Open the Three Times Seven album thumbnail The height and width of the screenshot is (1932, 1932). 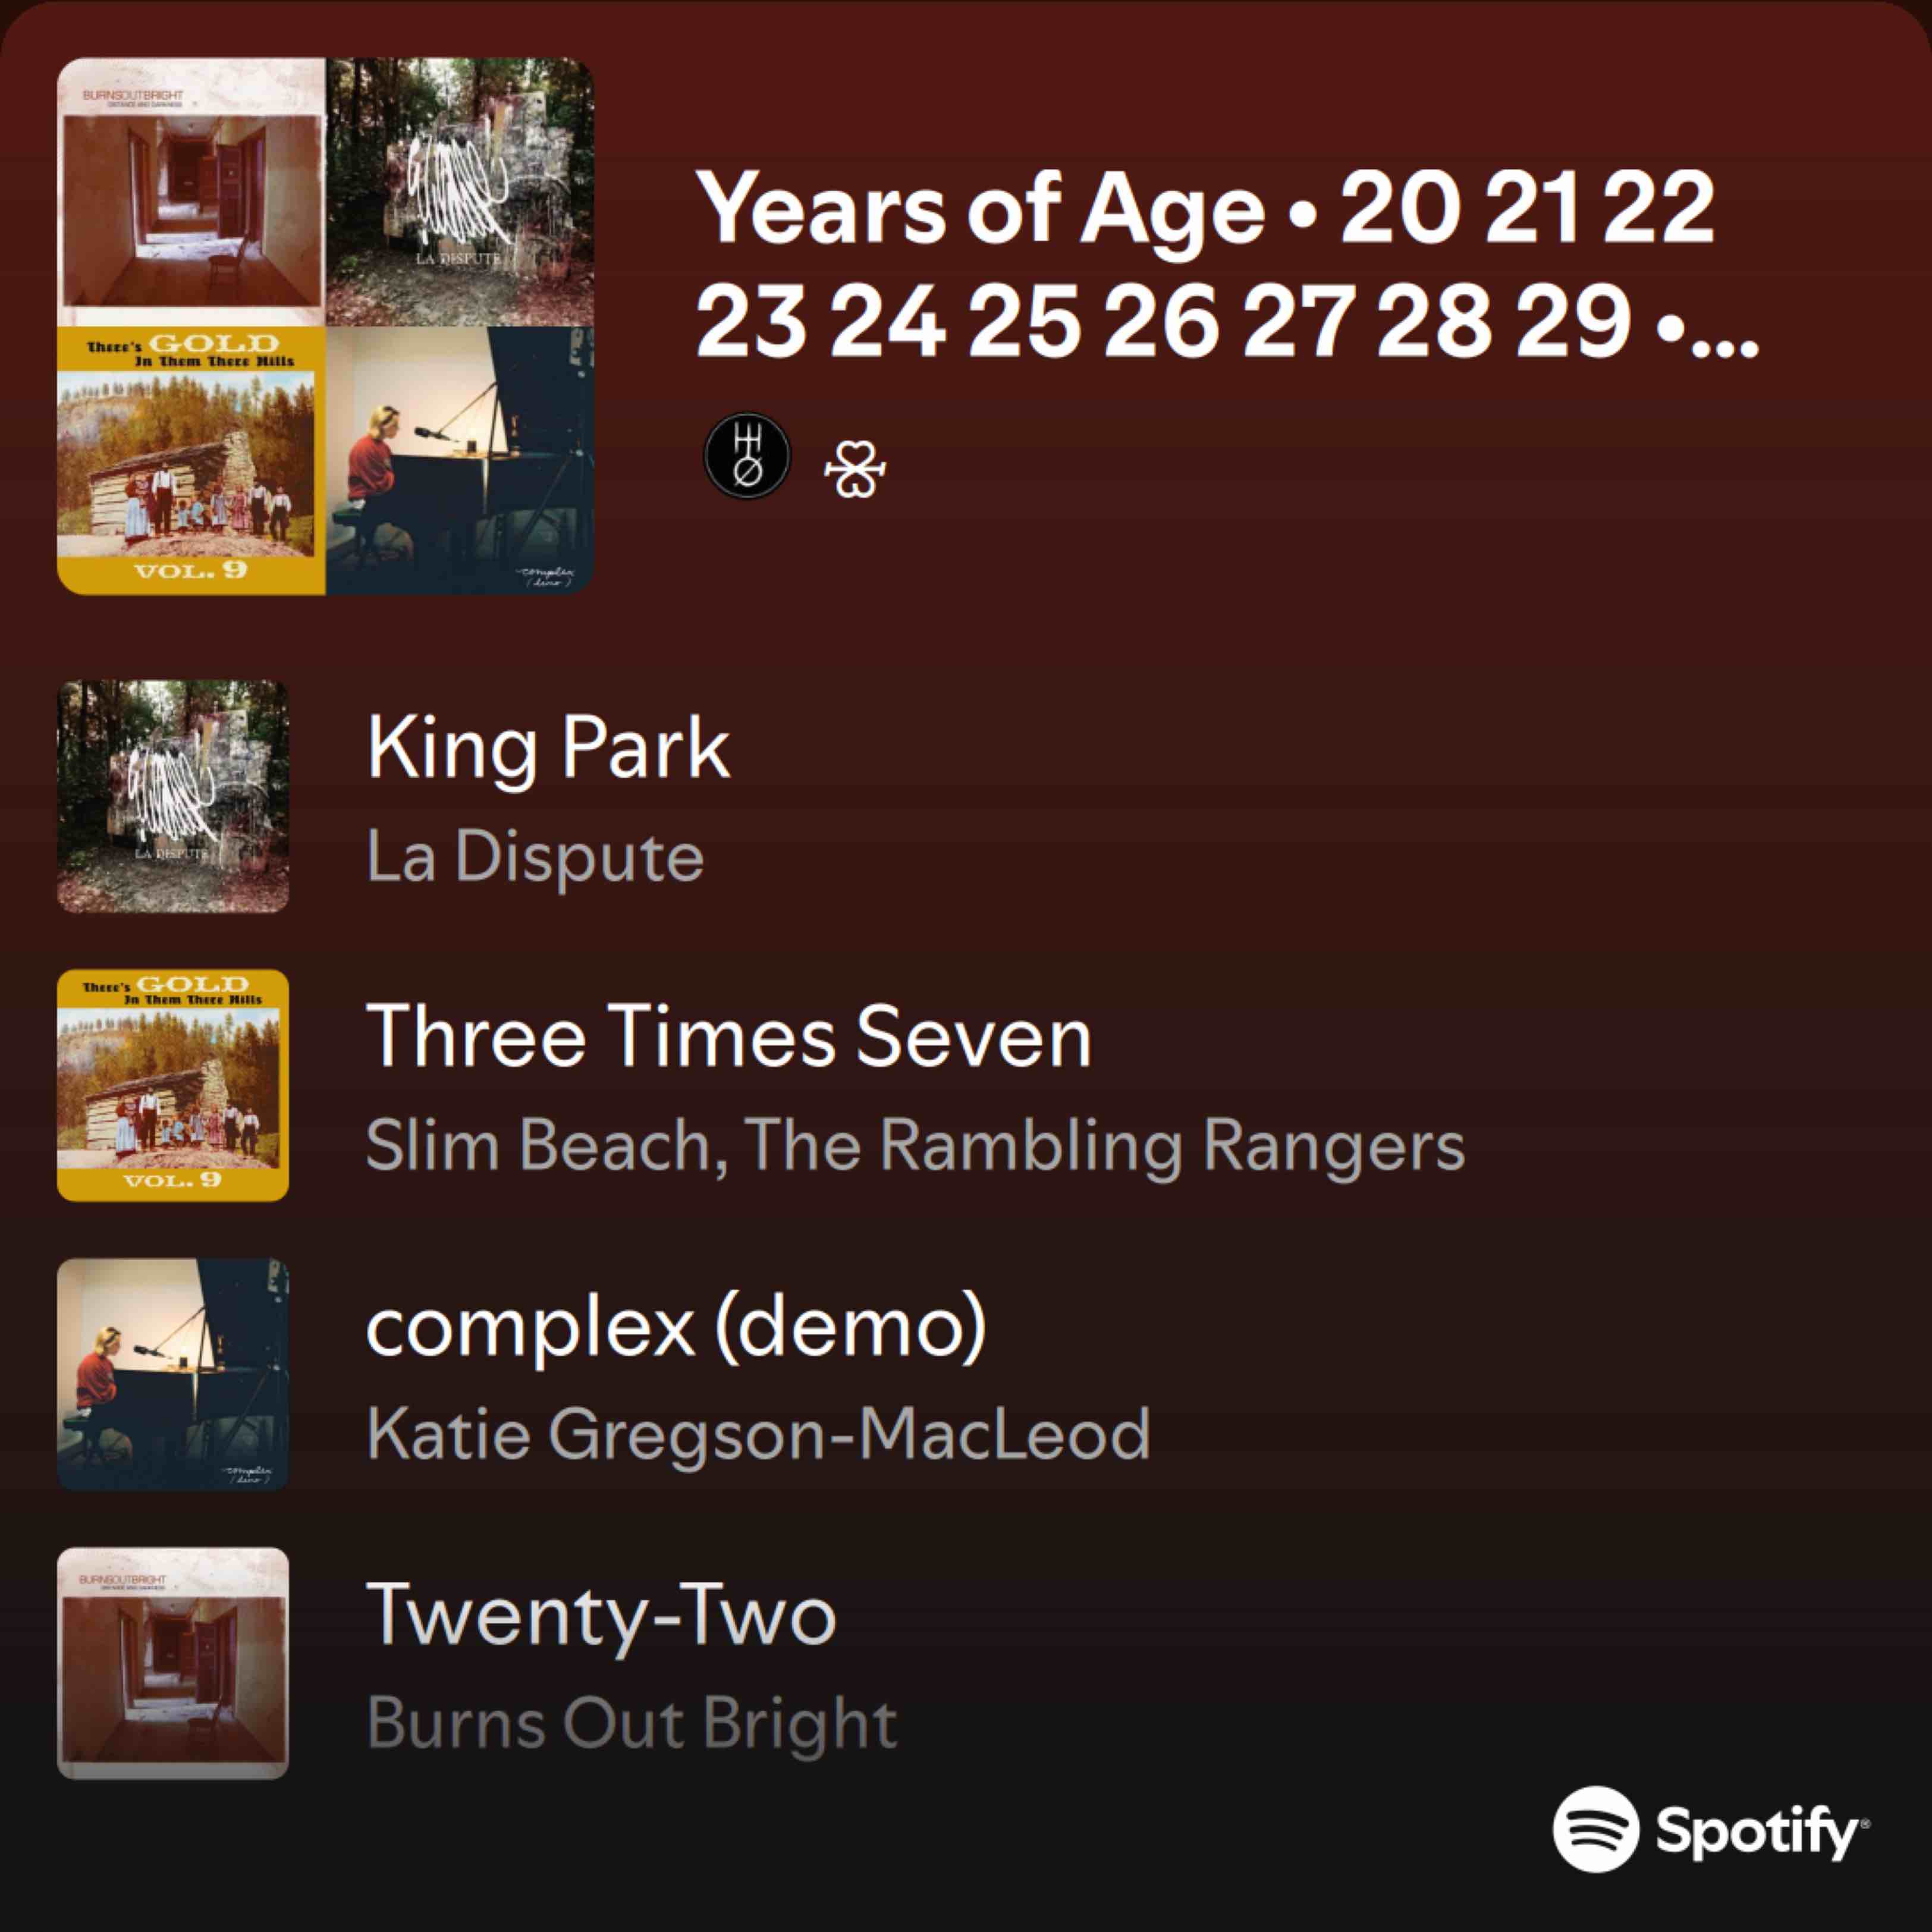pyautogui.click(x=173, y=1085)
